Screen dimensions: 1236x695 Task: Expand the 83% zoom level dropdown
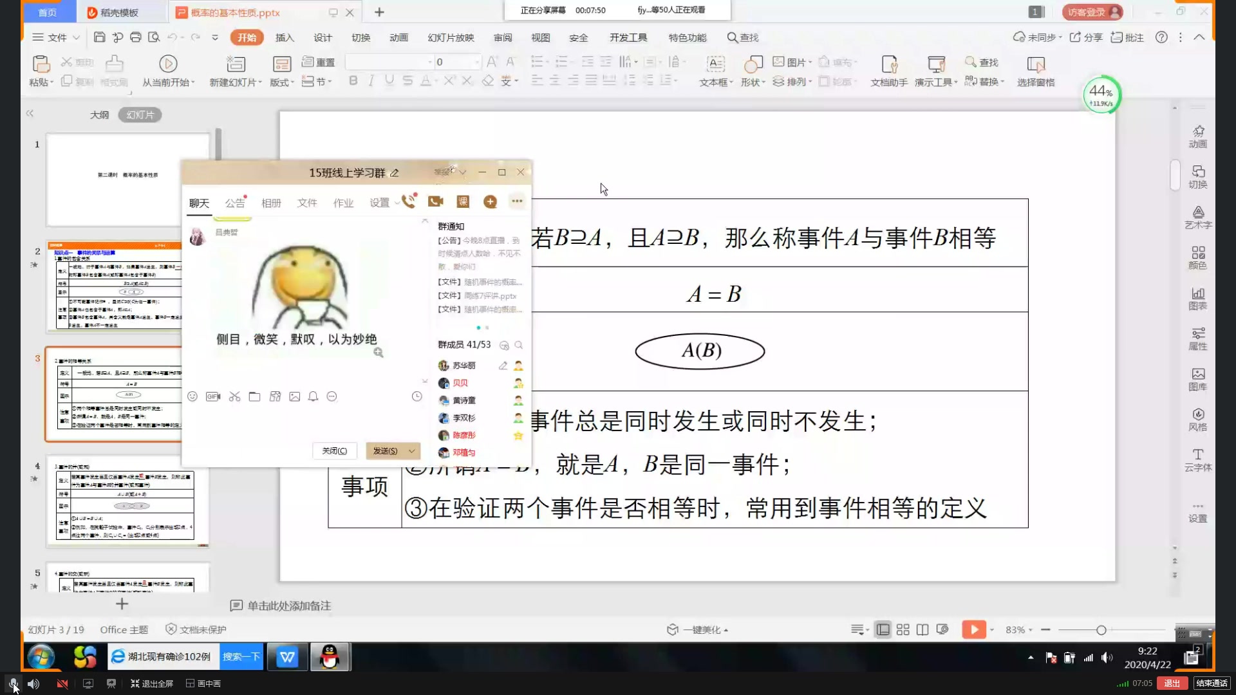pos(1028,629)
